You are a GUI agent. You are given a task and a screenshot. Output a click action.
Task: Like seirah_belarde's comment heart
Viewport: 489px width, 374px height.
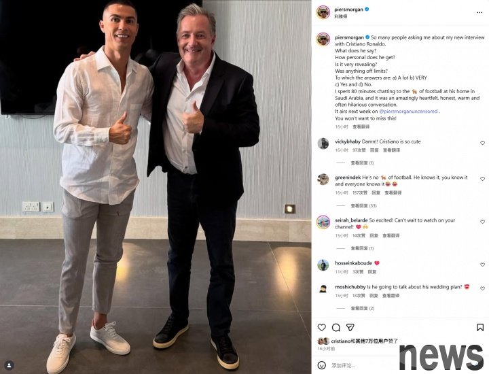pos(482,222)
